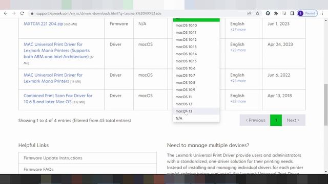Select the green All option at the list top
The height and width of the screenshot is (184, 328).
(196, 19)
